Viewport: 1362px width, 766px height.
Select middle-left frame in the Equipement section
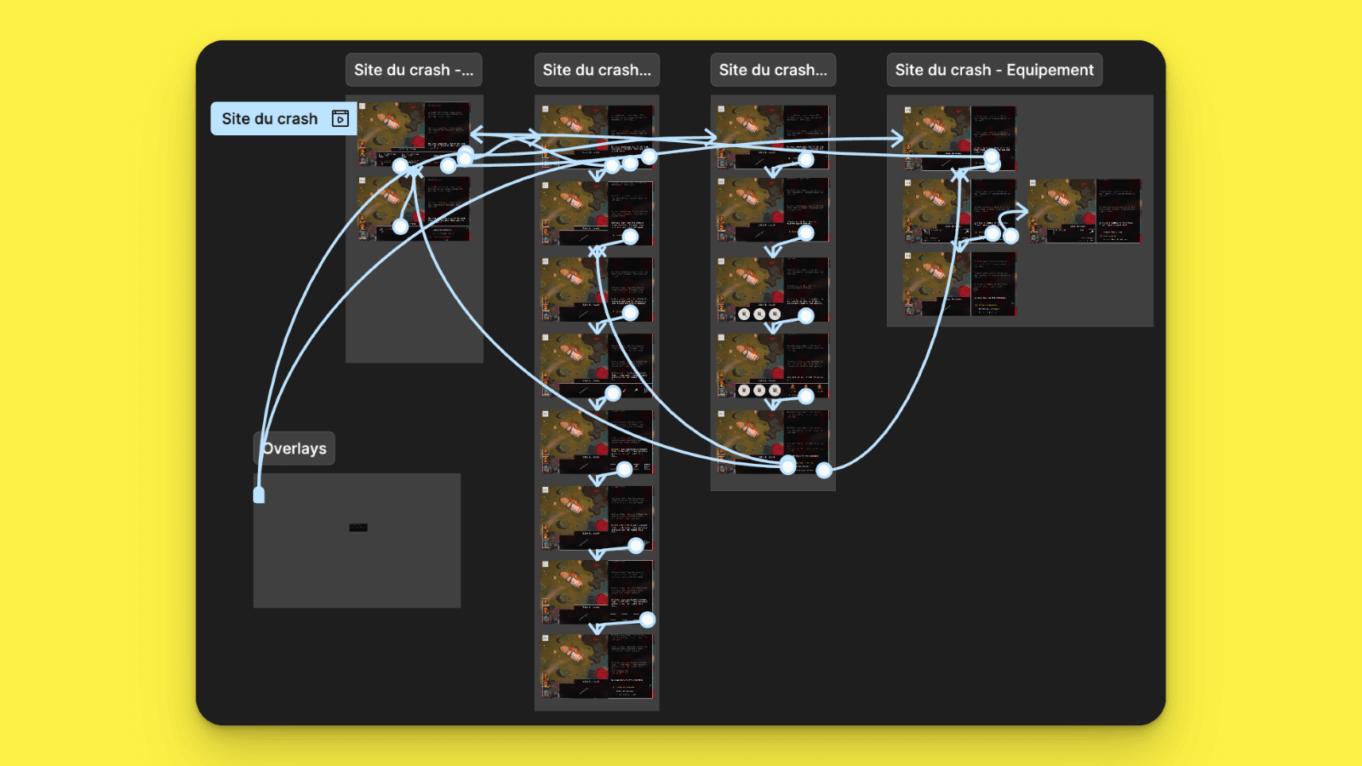point(959,210)
